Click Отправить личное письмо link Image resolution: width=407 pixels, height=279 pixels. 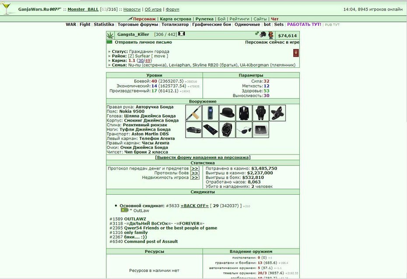pyautogui.click(x=143, y=42)
